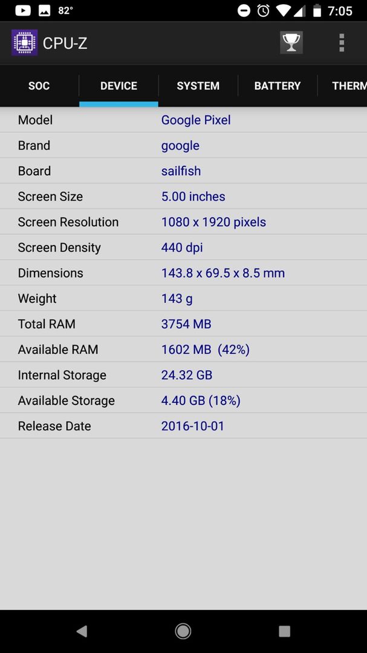The width and height of the screenshot is (367, 653).
Task: Tap the do-not-disturb status icon
Action: coord(244,11)
